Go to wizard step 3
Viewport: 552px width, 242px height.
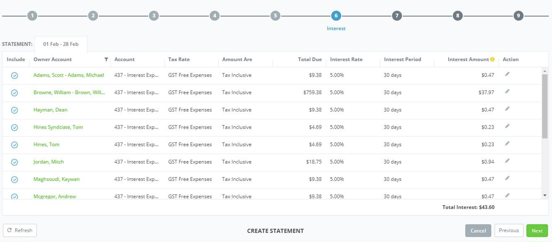point(154,16)
